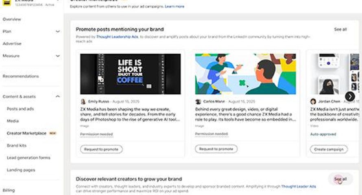Click the NEW badge beside Creator Marketplace
Image resolution: width=362 pixels, height=195 pixels.
coord(52,133)
